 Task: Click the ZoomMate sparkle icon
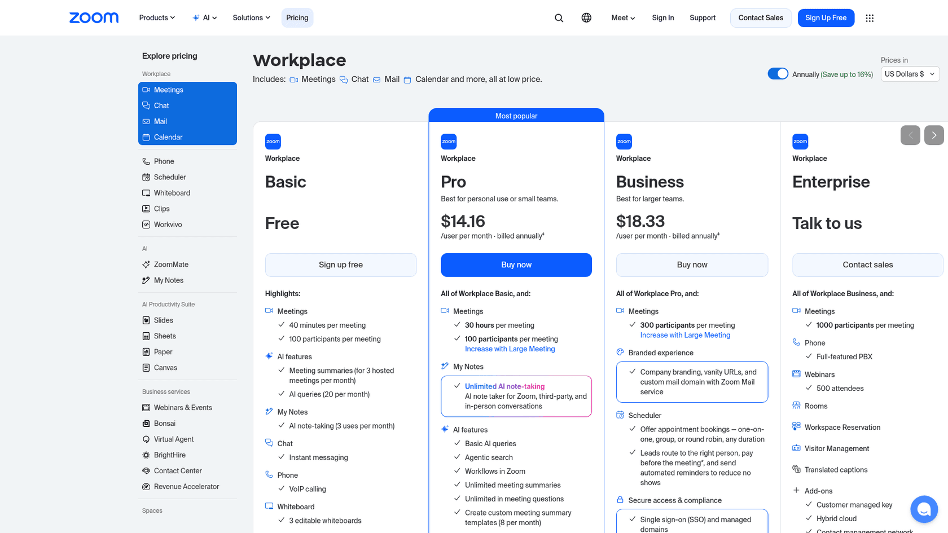pyautogui.click(x=146, y=265)
